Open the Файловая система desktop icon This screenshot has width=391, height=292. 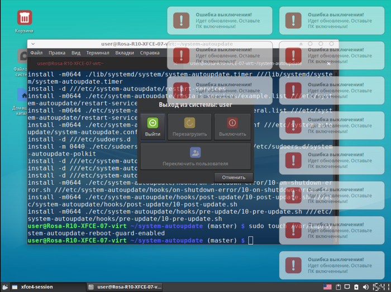point(22,61)
